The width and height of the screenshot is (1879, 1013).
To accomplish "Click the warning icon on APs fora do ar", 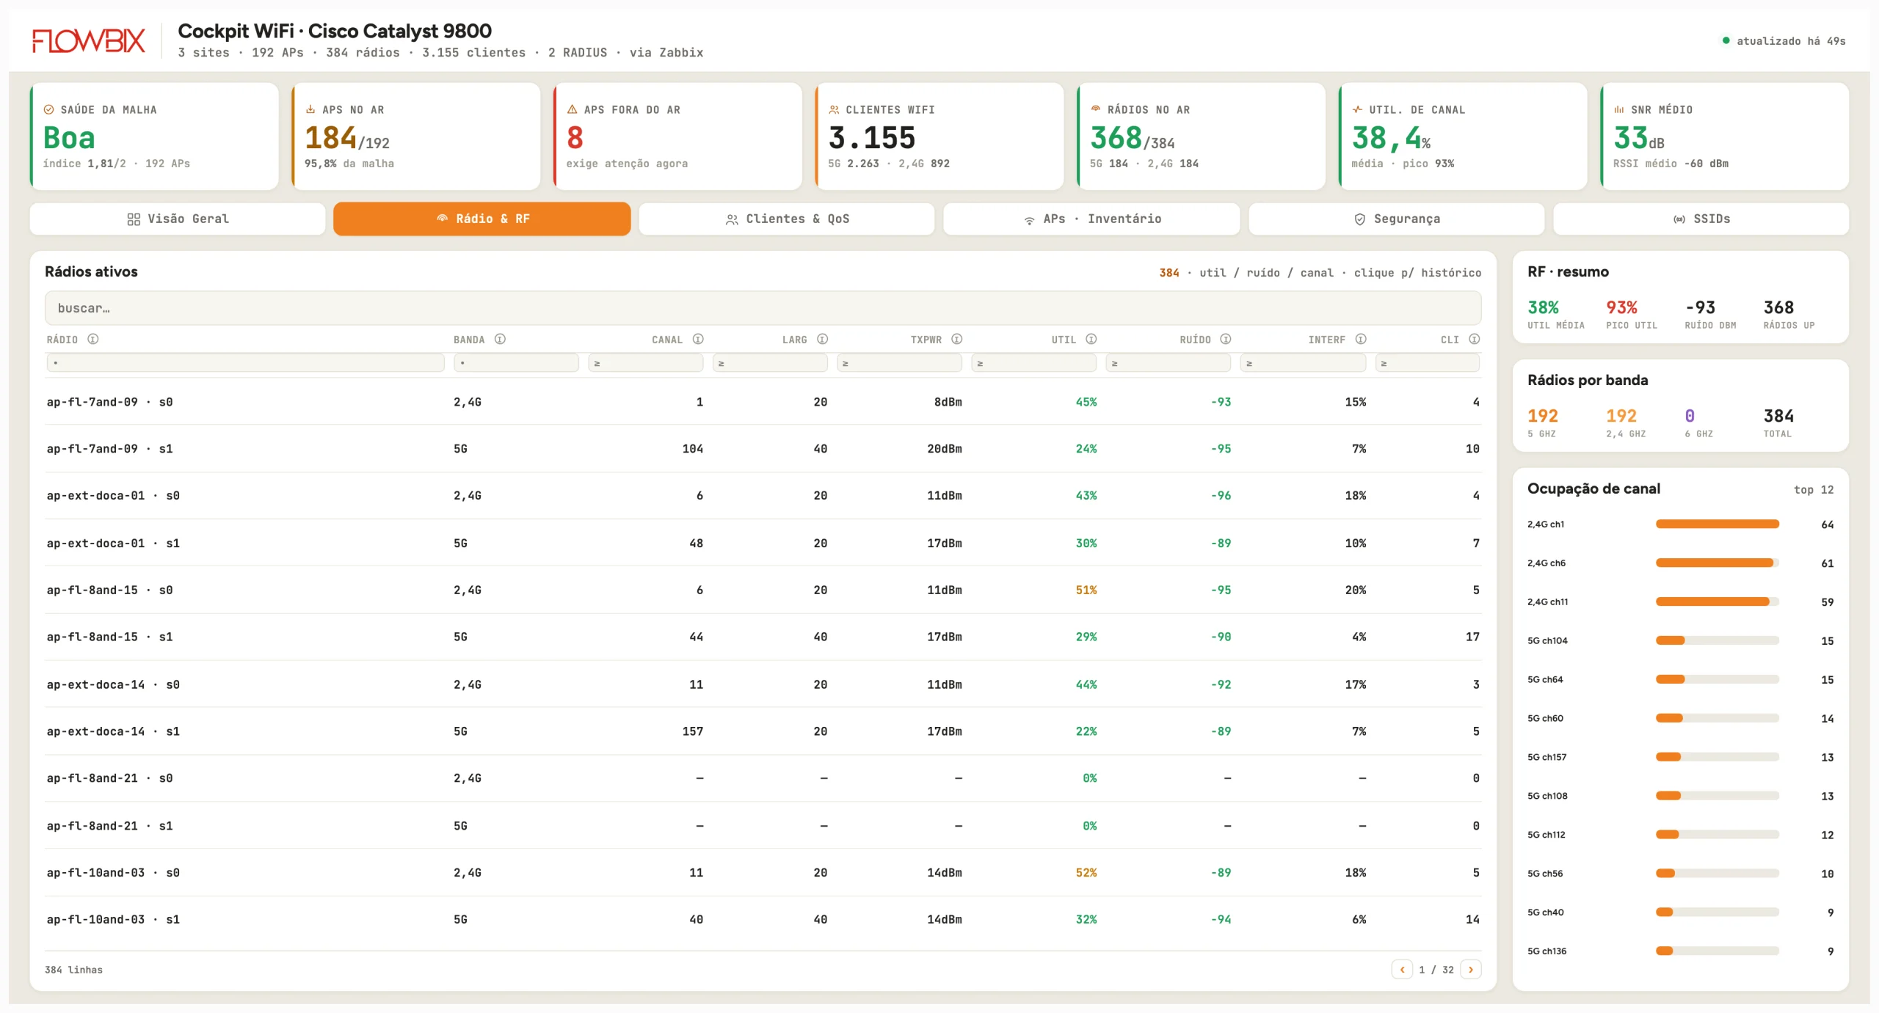I will [573, 109].
